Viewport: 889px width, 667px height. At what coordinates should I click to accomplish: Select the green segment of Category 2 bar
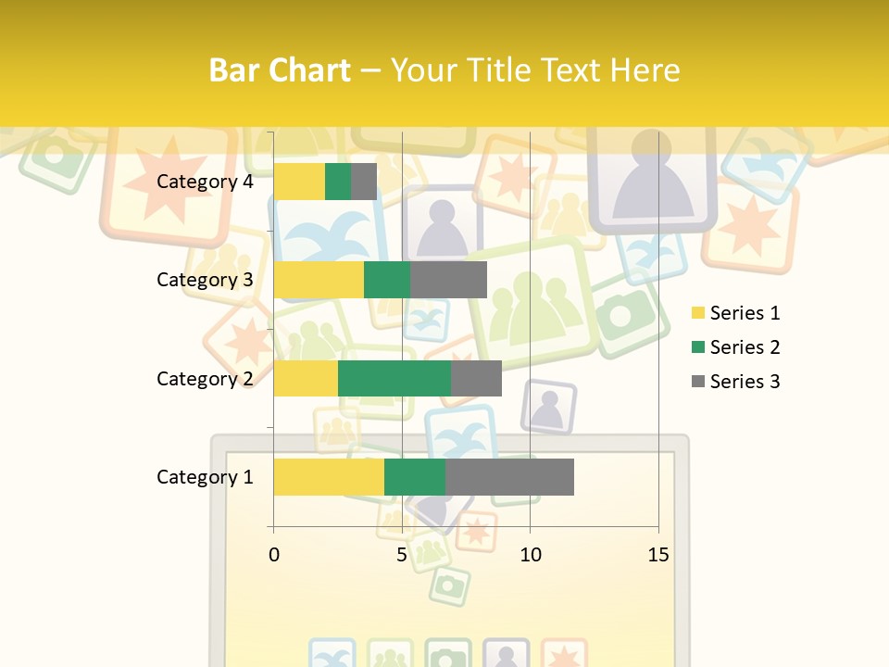coord(394,378)
